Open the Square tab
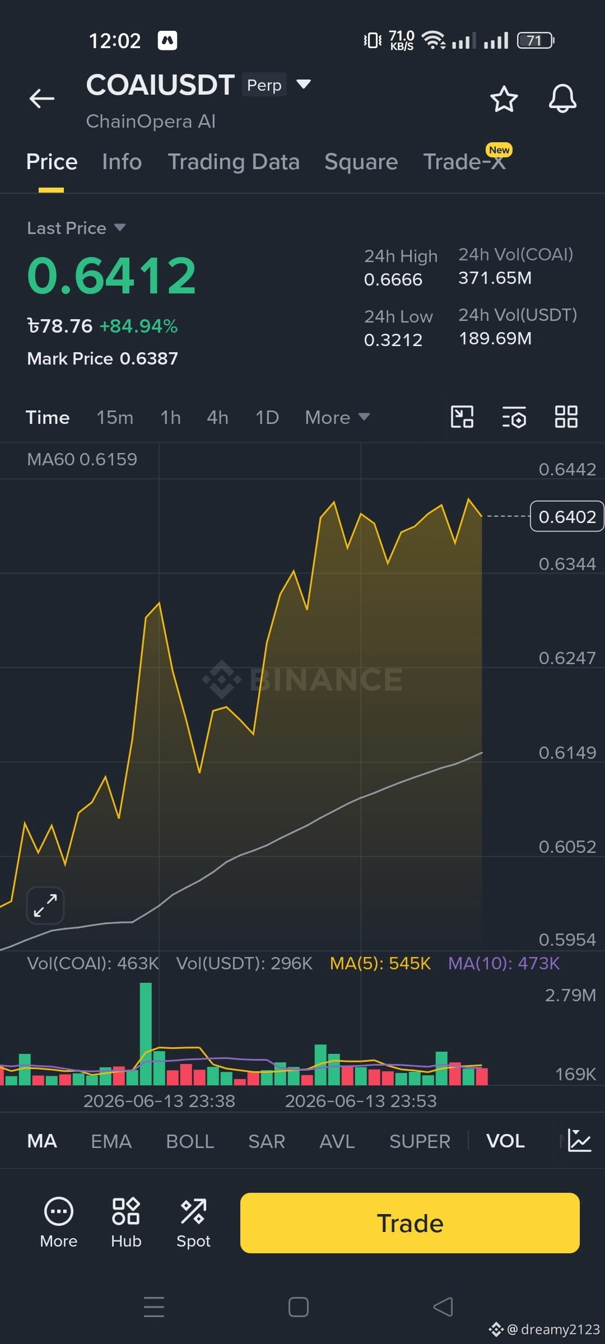Screen dimensions: 605x1344 click(361, 162)
